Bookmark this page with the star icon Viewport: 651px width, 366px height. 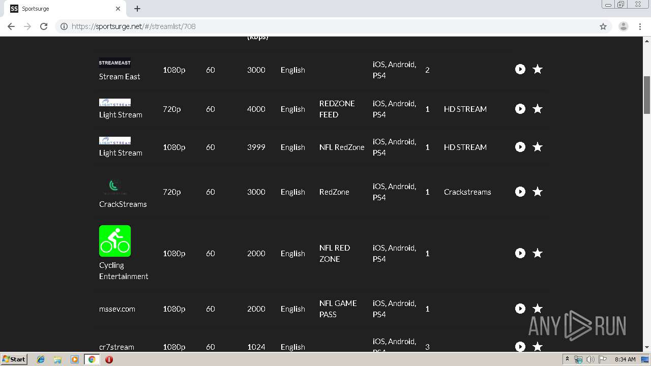(x=603, y=26)
